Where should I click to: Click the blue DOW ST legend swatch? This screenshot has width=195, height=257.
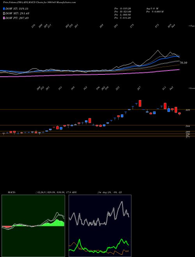click(4, 9)
